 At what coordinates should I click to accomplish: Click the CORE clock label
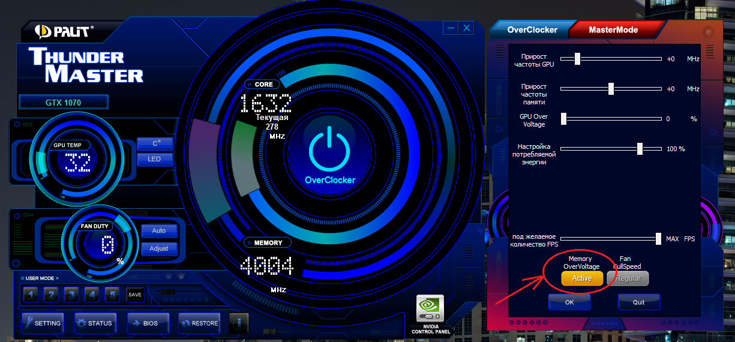tap(263, 85)
